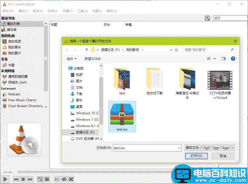This screenshot has width=248, height=184.
Task: Click the next track button
Action: pyautogui.click(x=30, y=179)
